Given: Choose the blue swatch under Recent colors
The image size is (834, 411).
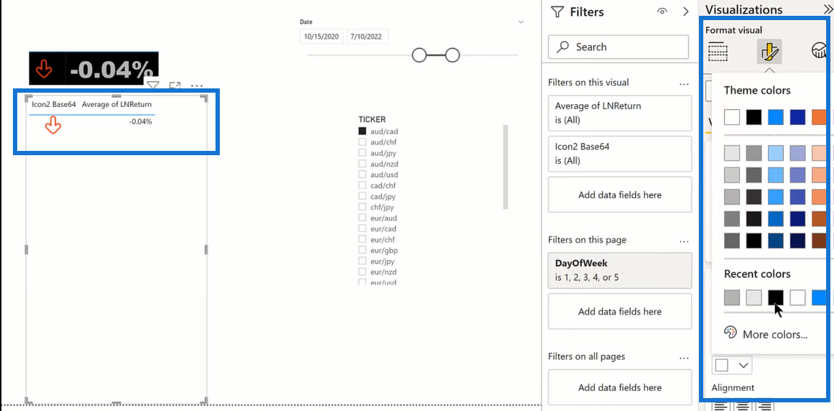Looking at the screenshot, I should [x=820, y=297].
